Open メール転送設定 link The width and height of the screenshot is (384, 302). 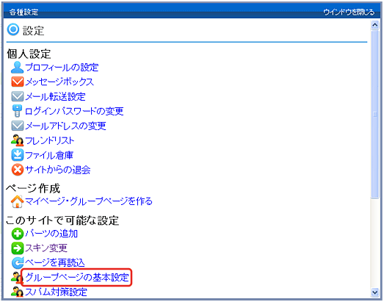point(55,96)
